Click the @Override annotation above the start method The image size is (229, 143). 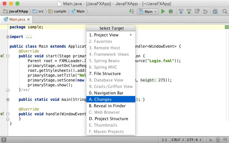coord(29,51)
